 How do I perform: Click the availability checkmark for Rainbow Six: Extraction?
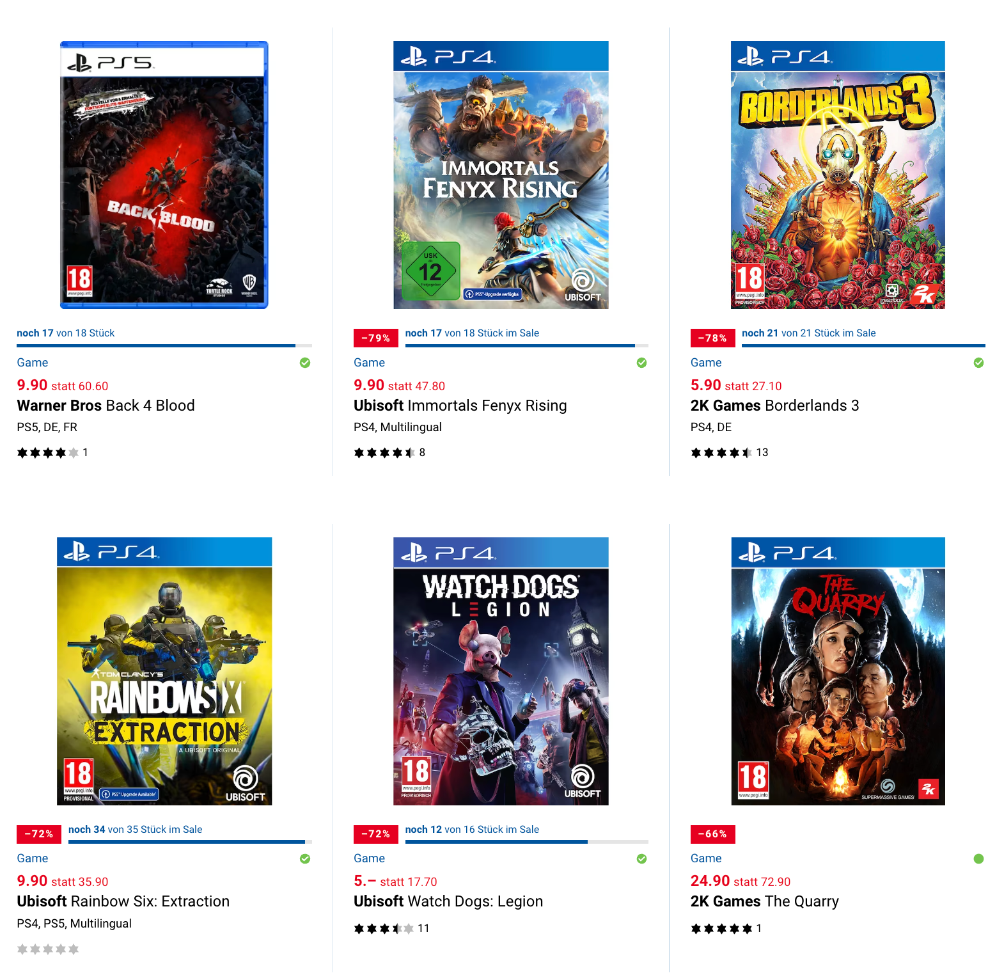click(305, 858)
